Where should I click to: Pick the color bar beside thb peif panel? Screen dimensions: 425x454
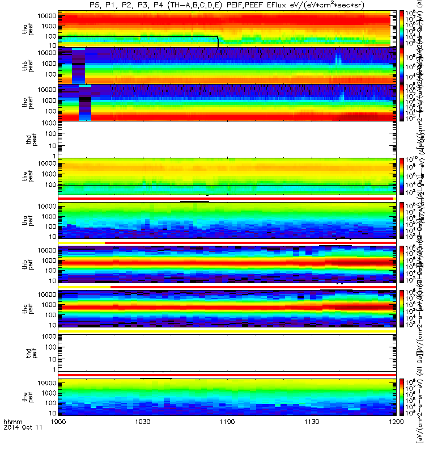(402, 264)
